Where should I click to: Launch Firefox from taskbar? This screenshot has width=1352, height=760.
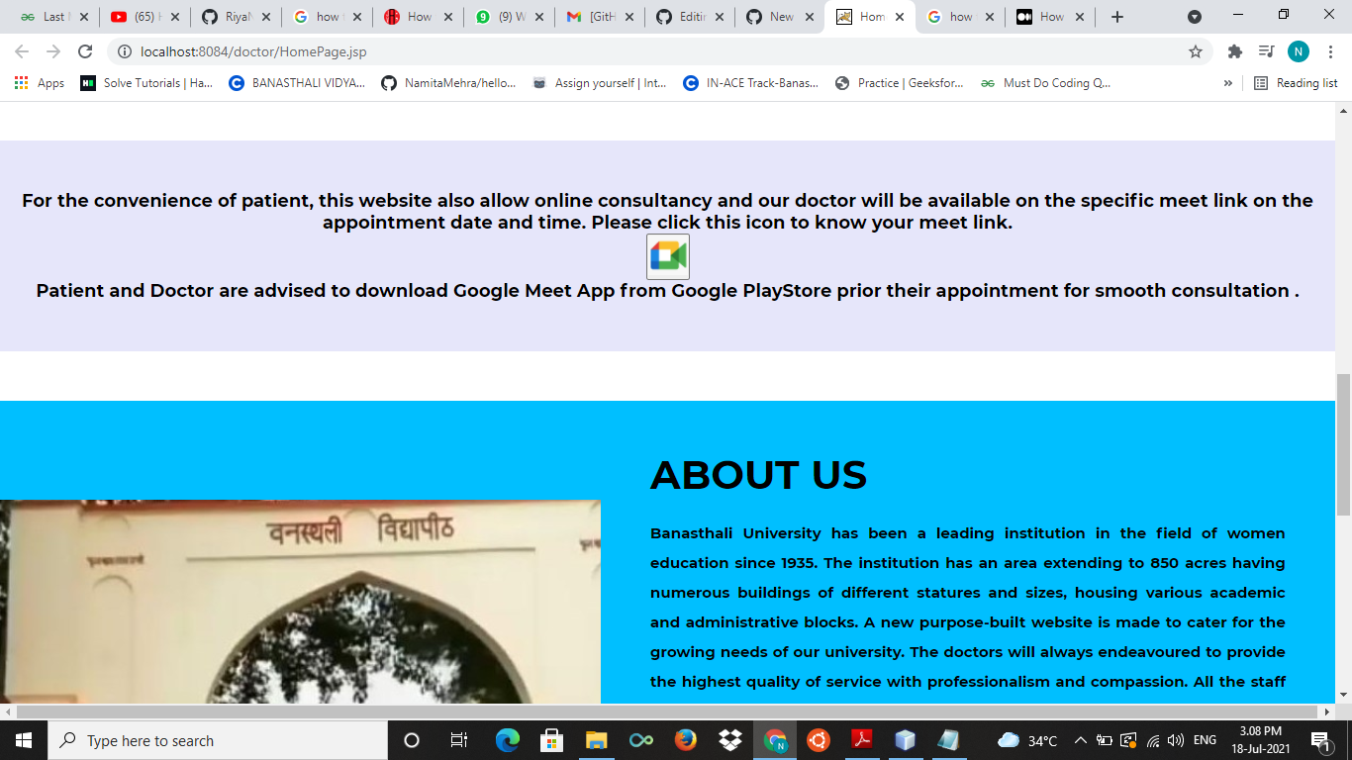click(685, 740)
